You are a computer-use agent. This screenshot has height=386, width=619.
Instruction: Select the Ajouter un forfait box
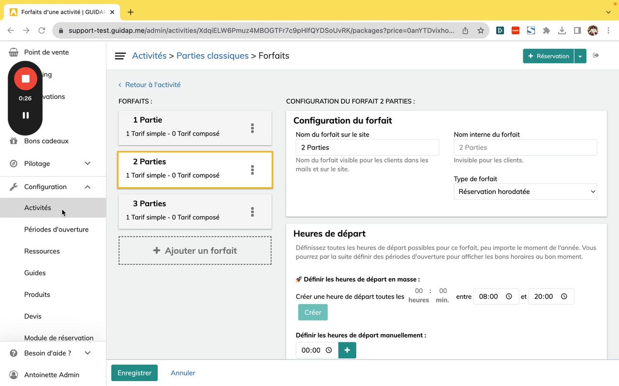(195, 250)
